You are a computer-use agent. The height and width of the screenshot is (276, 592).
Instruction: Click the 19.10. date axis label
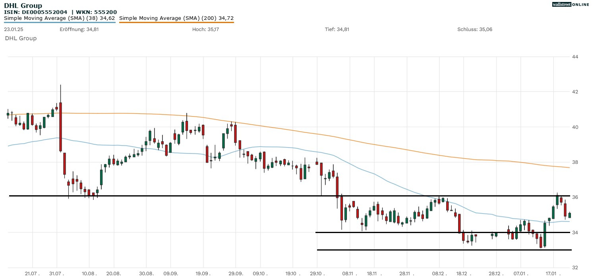pyautogui.click(x=293, y=274)
